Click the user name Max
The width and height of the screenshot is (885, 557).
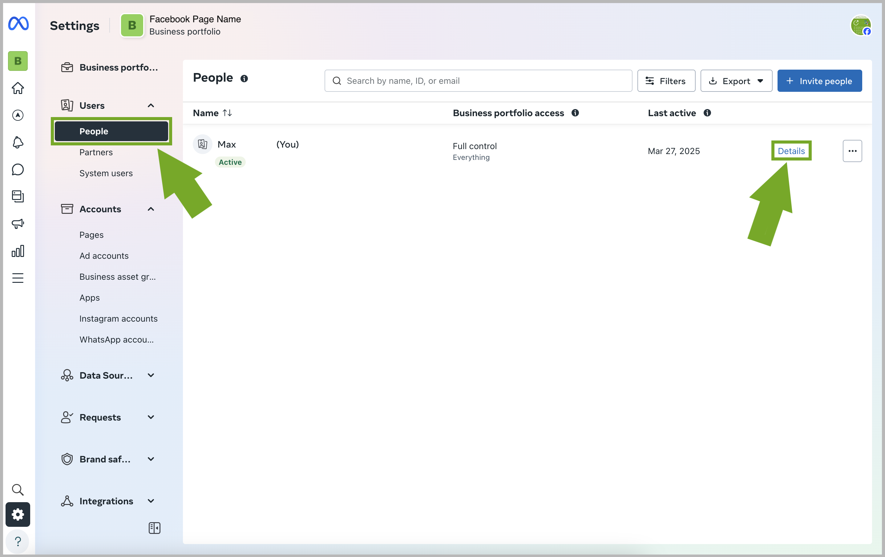tap(227, 144)
